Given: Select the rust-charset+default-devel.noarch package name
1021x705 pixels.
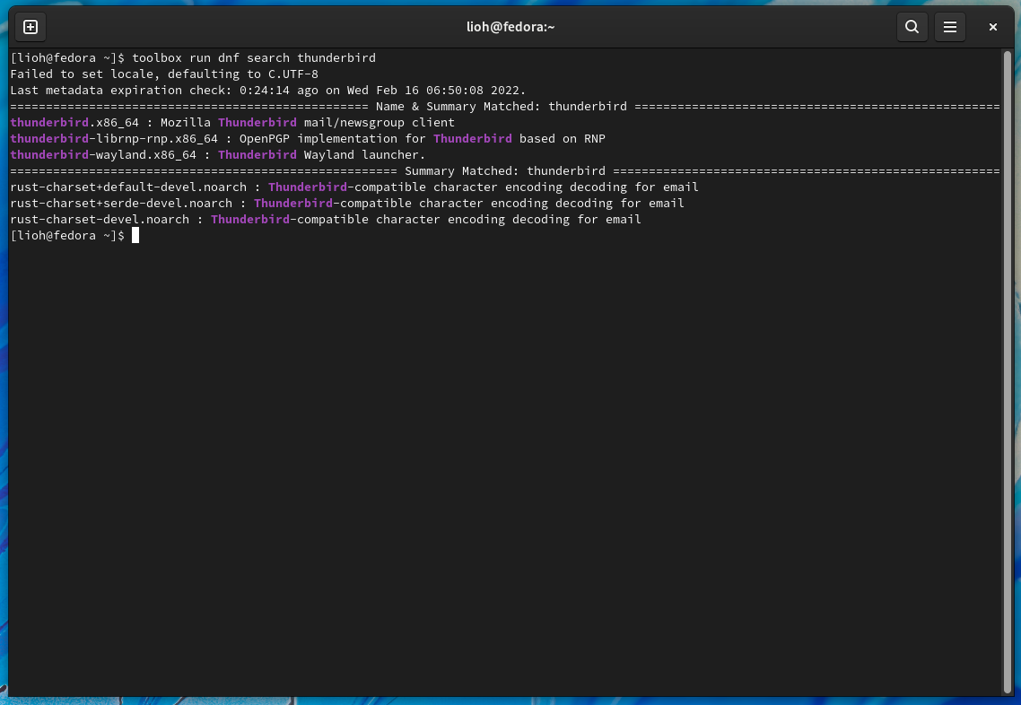Looking at the screenshot, I should (128, 187).
